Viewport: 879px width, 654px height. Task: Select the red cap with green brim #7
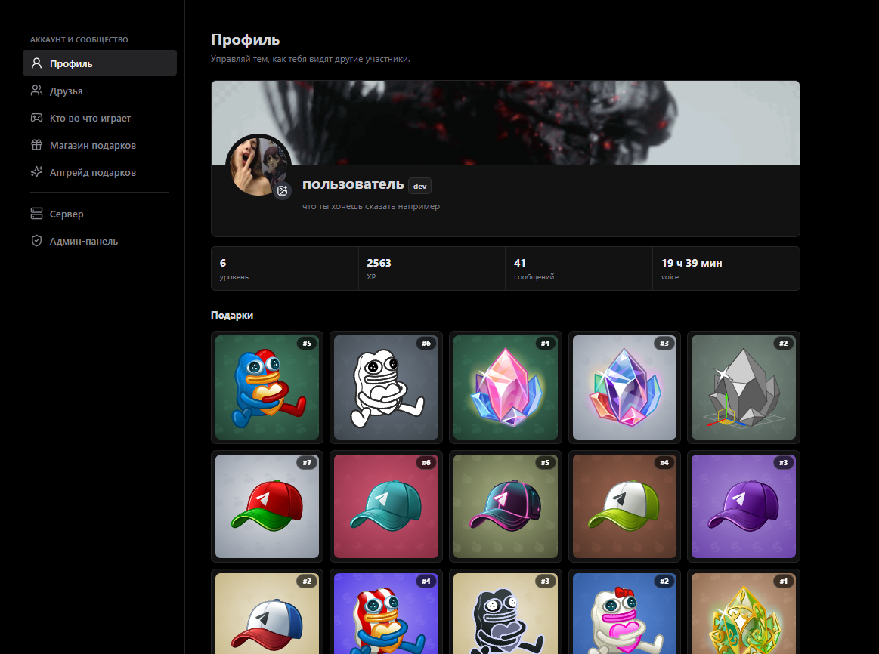[267, 506]
